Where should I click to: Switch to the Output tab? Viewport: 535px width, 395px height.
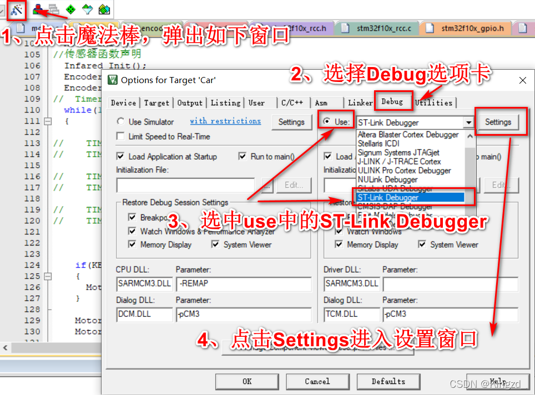point(190,103)
